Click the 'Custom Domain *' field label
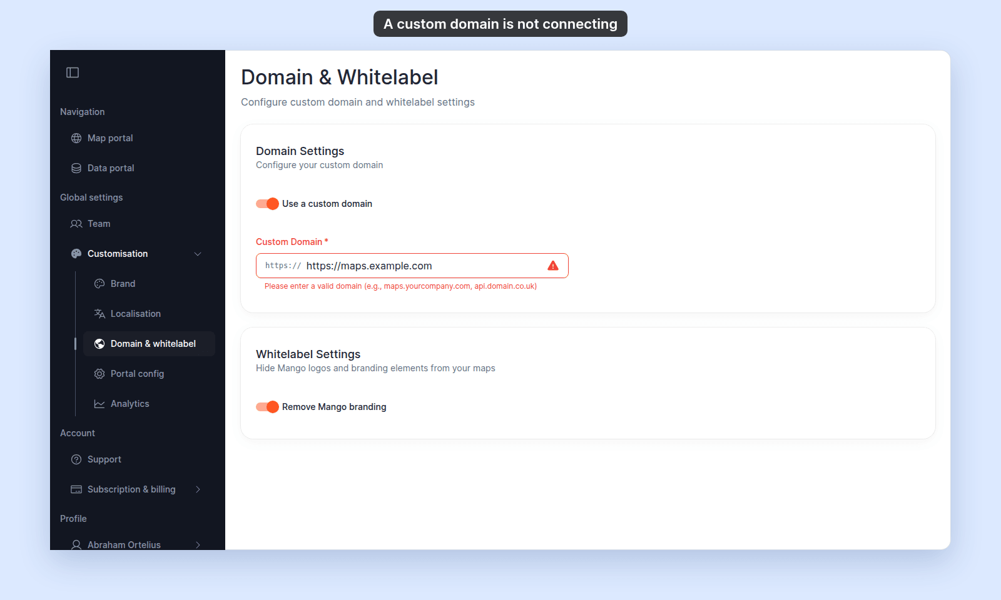This screenshot has width=1001, height=600. (x=292, y=242)
